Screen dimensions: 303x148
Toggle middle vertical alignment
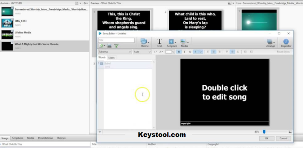pyautogui.click(x=232, y=52)
